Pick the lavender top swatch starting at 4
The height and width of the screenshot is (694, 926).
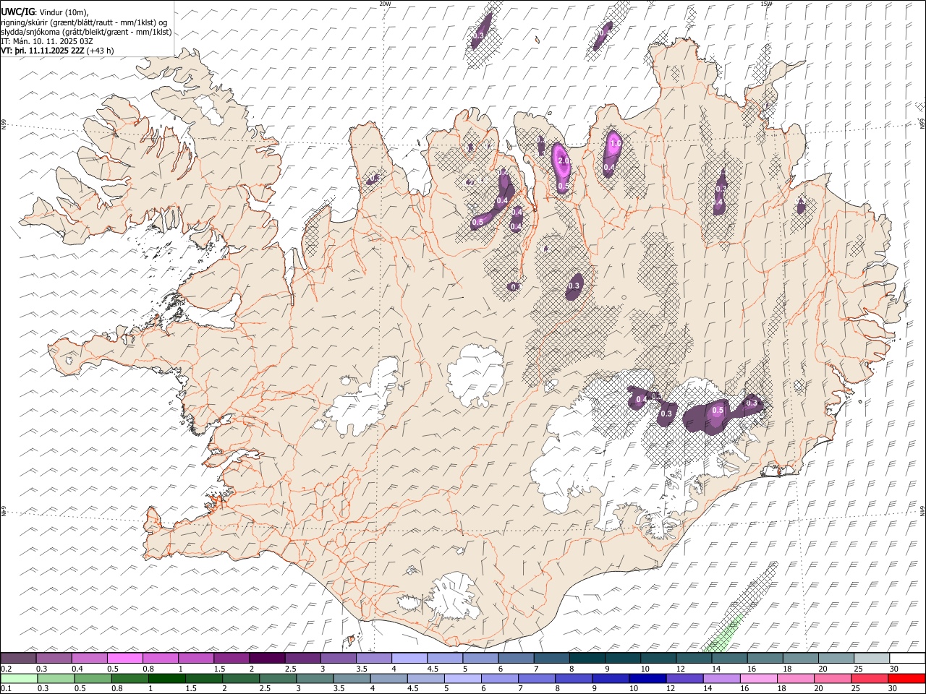point(409,659)
